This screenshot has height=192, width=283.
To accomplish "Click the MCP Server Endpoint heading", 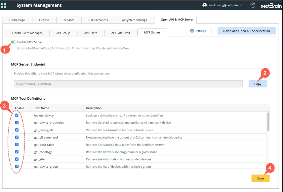I will click(28, 64).
